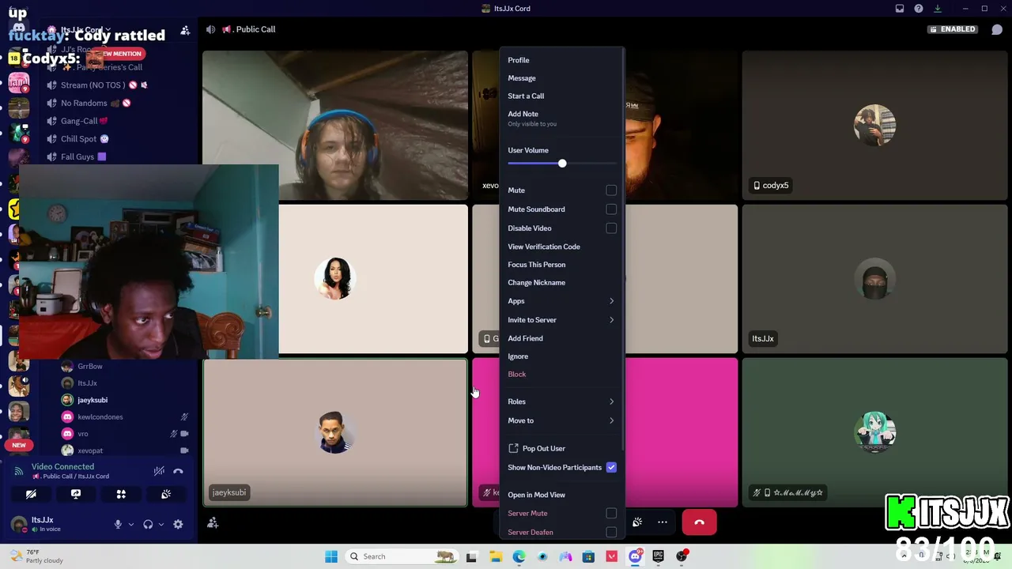Click the red hang up button
This screenshot has width=1012, height=569.
pyautogui.click(x=699, y=522)
